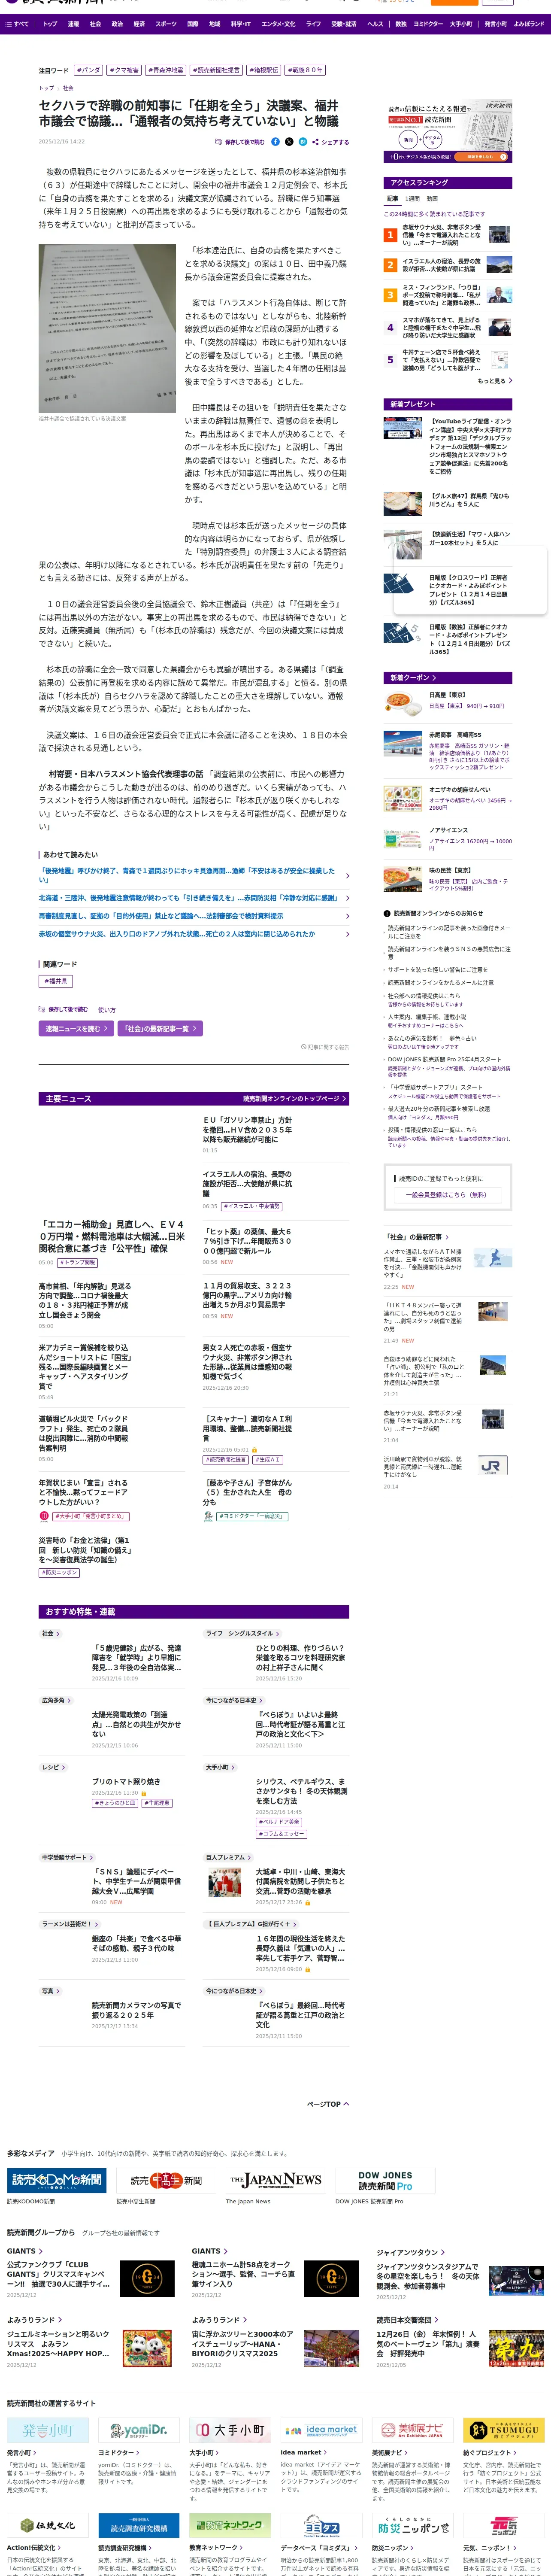Open the TSUMUGU site logo
The width and height of the screenshot is (551, 2576).
[x=503, y=2430]
